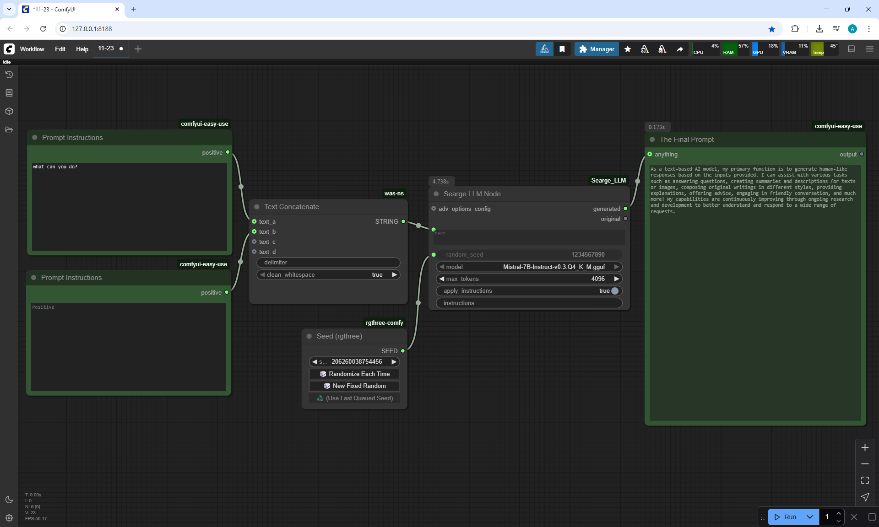Click the instructions field in Searge LLM Node

click(x=529, y=303)
